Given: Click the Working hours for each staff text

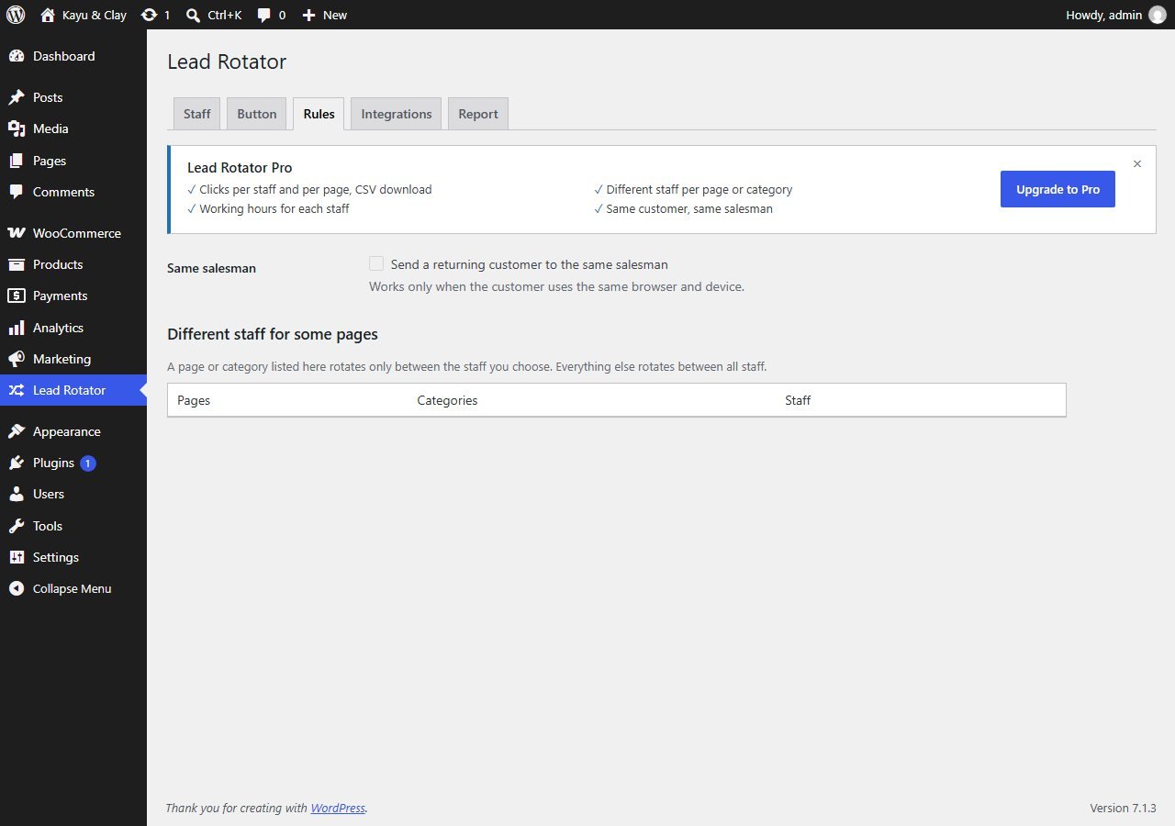Looking at the screenshot, I should tap(274, 209).
